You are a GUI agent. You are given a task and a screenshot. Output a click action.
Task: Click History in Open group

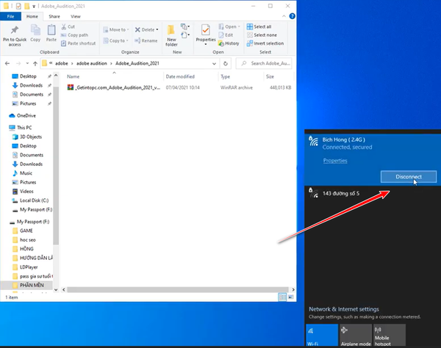(x=229, y=43)
